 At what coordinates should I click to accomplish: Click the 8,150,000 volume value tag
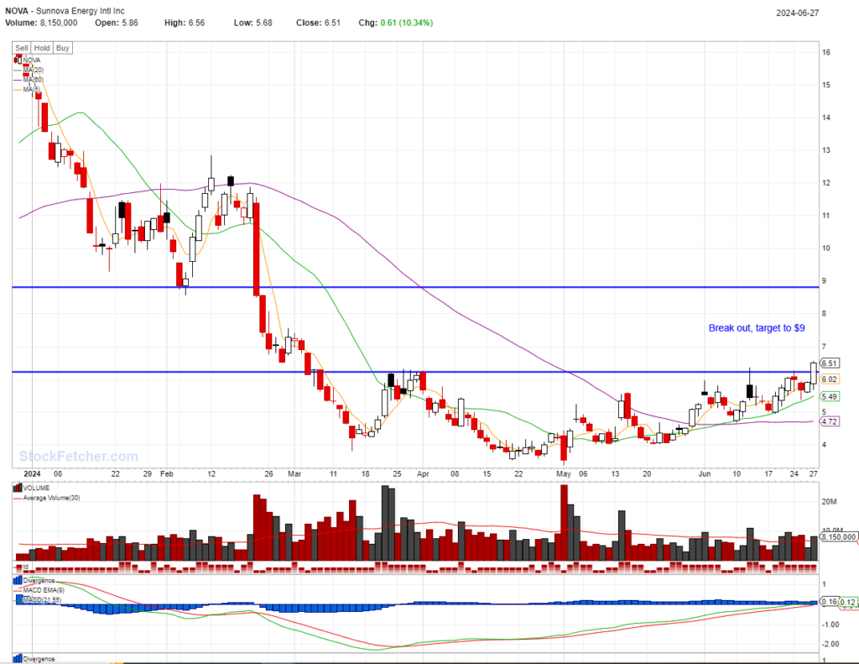coord(838,536)
